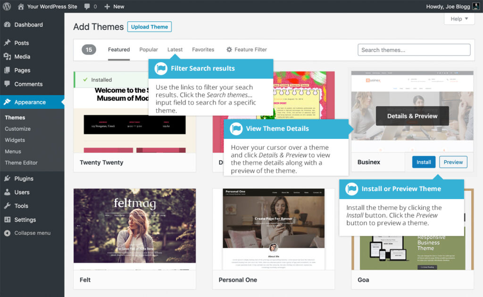The height and width of the screenshot is (297, 483).
Task: Click New in the admin bar
Action: point(118,7)
